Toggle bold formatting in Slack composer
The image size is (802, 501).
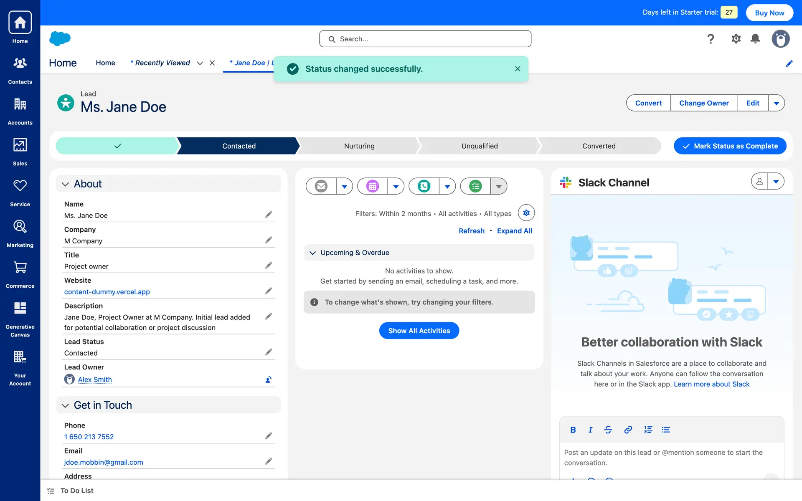pyautogui.click(x=573, y=430)
